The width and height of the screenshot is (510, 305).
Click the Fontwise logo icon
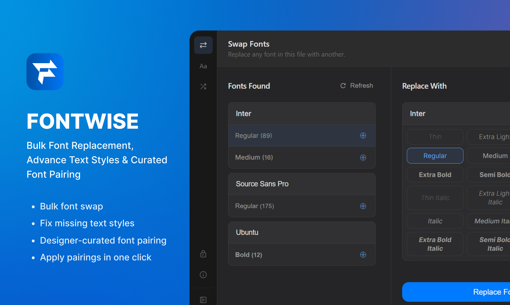45,72
